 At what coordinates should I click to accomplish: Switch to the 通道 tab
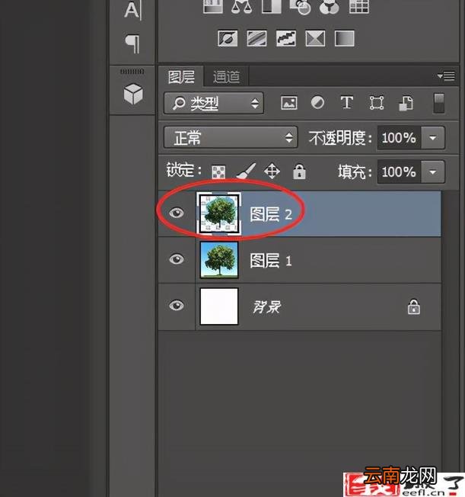pyautogui.click(x=226, y=77)
